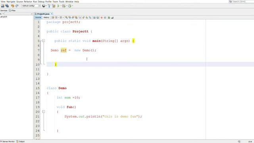The width and height of the screenshot is (254, 143).
Task: Minimize the projects side panel
Action: (x=32, y=14)
